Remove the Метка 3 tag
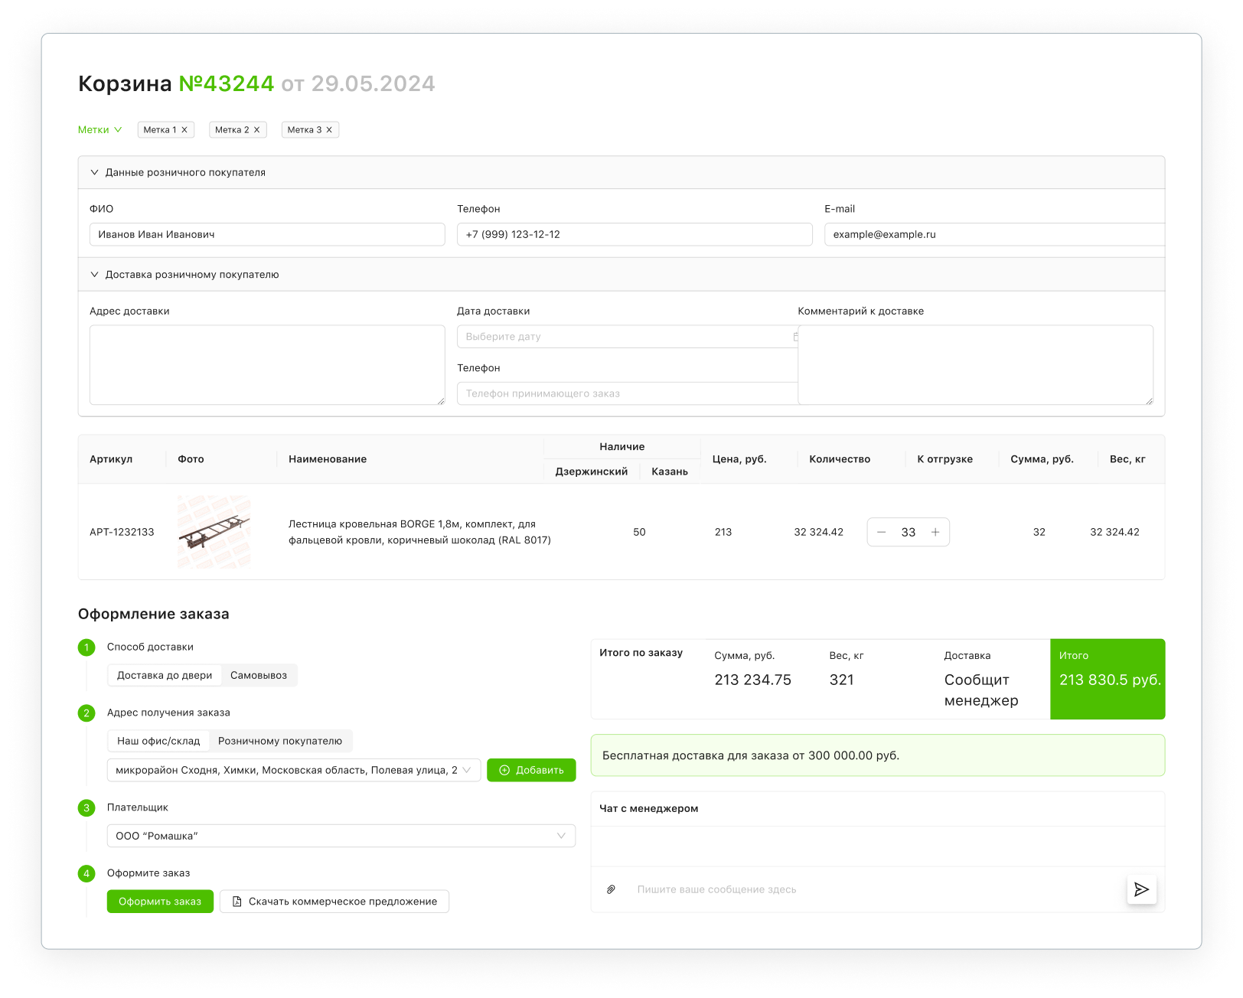Image resolution: width=1243 pixels, height=998 pixels. (x=329, y=130)
